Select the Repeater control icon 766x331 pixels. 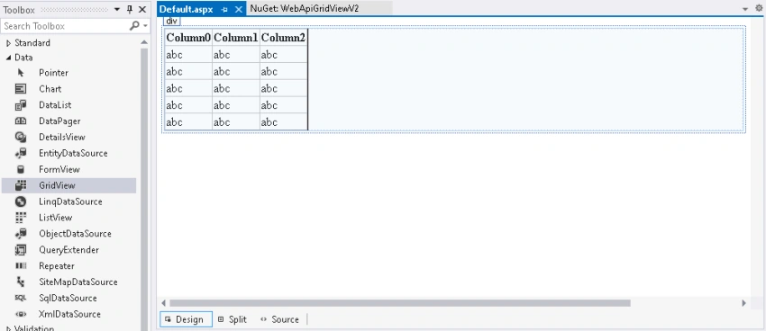[21, 265]
